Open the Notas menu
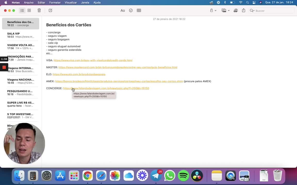This screenshot has width=297, height=185. pos(16,3)
